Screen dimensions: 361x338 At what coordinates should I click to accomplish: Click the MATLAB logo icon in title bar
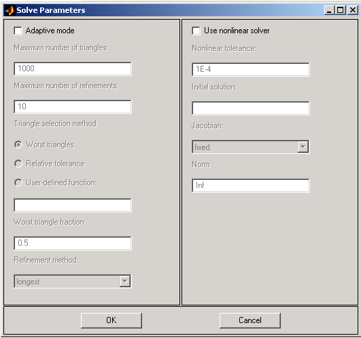tap(10, 10)
